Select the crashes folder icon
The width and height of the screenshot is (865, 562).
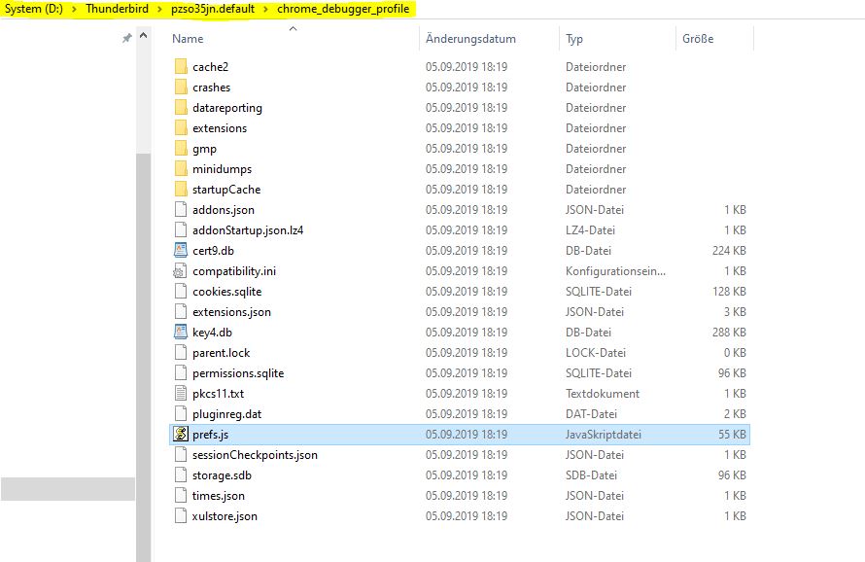coord(181,88)
